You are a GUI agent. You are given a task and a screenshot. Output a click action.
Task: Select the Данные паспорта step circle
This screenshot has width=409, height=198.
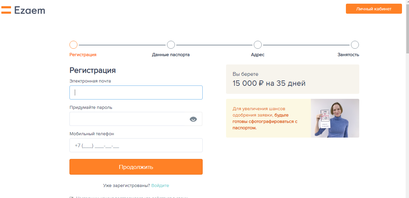pos(171,45)
